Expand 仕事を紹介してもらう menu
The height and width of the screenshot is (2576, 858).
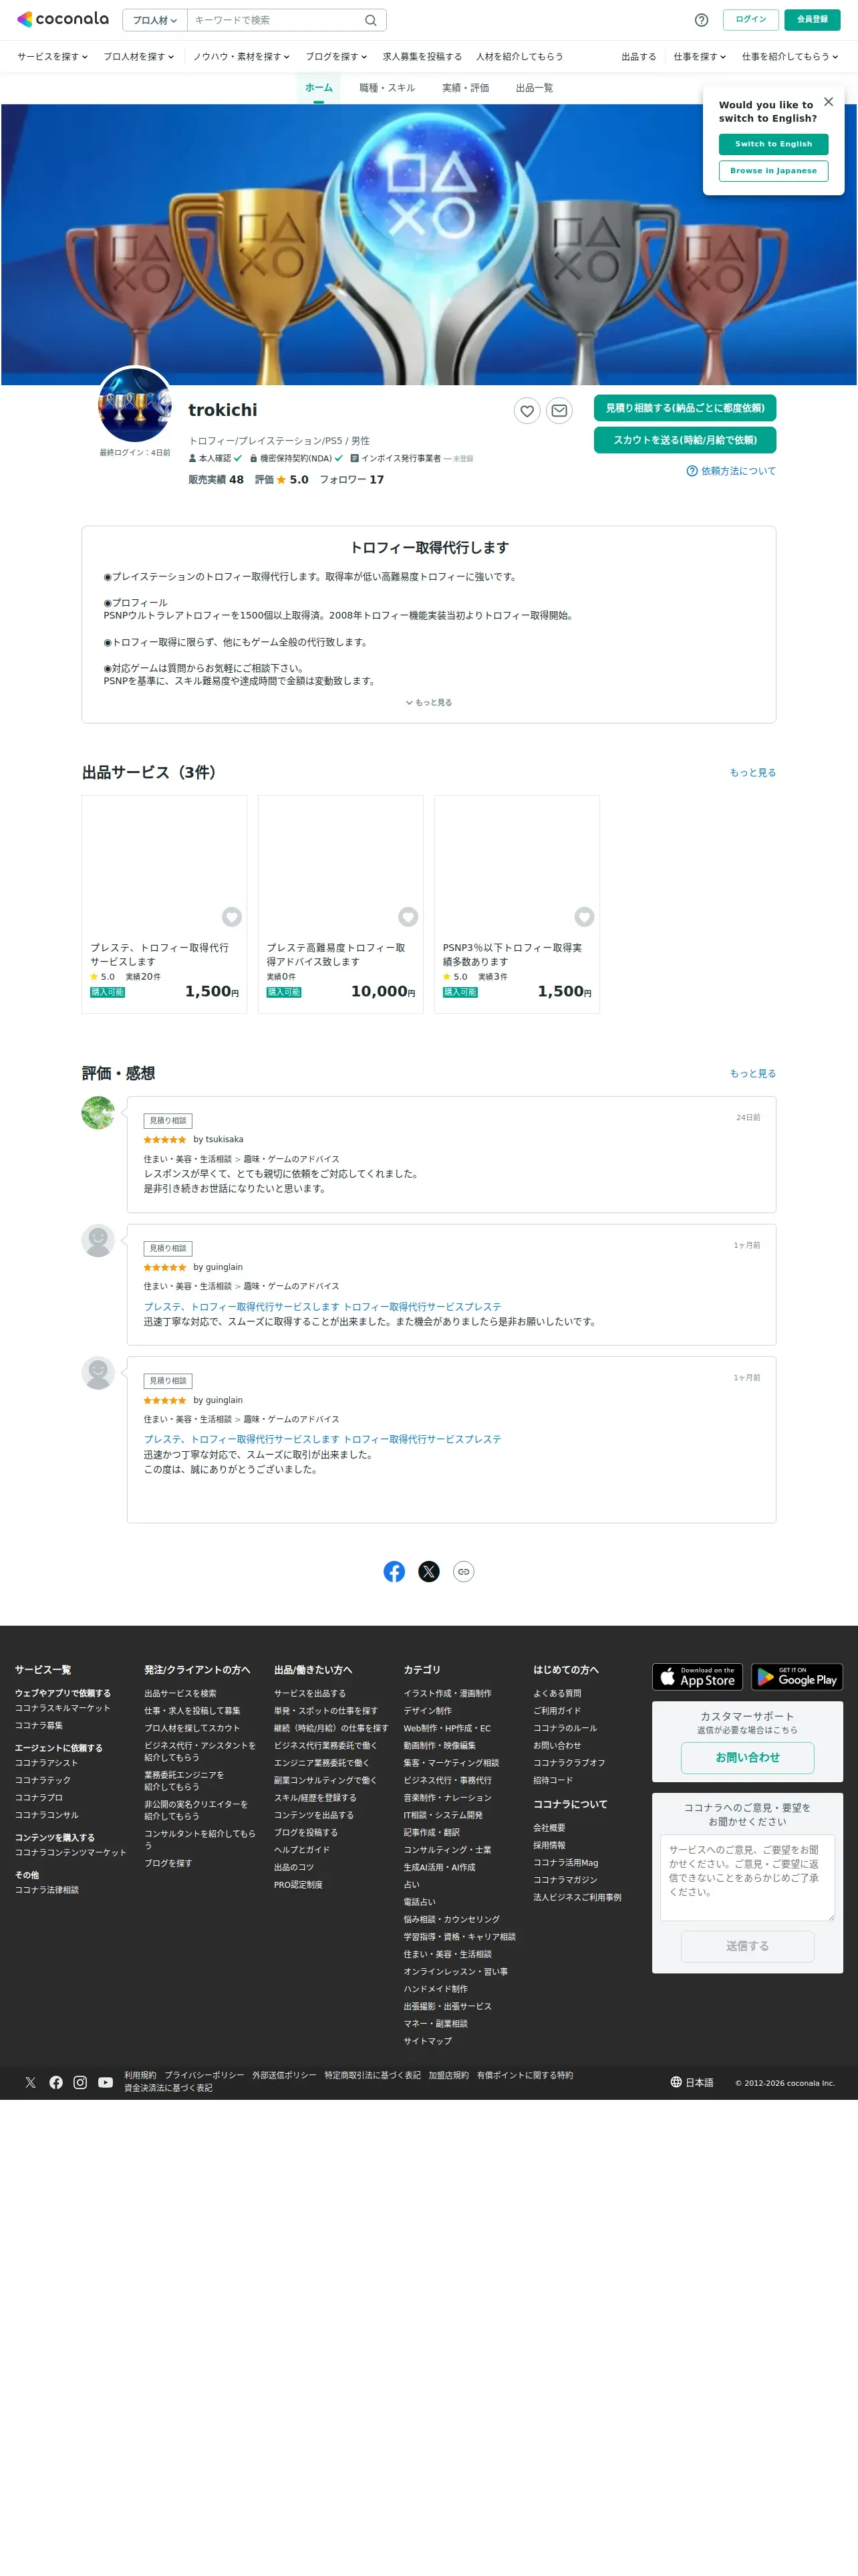click(x=790, y=57)
